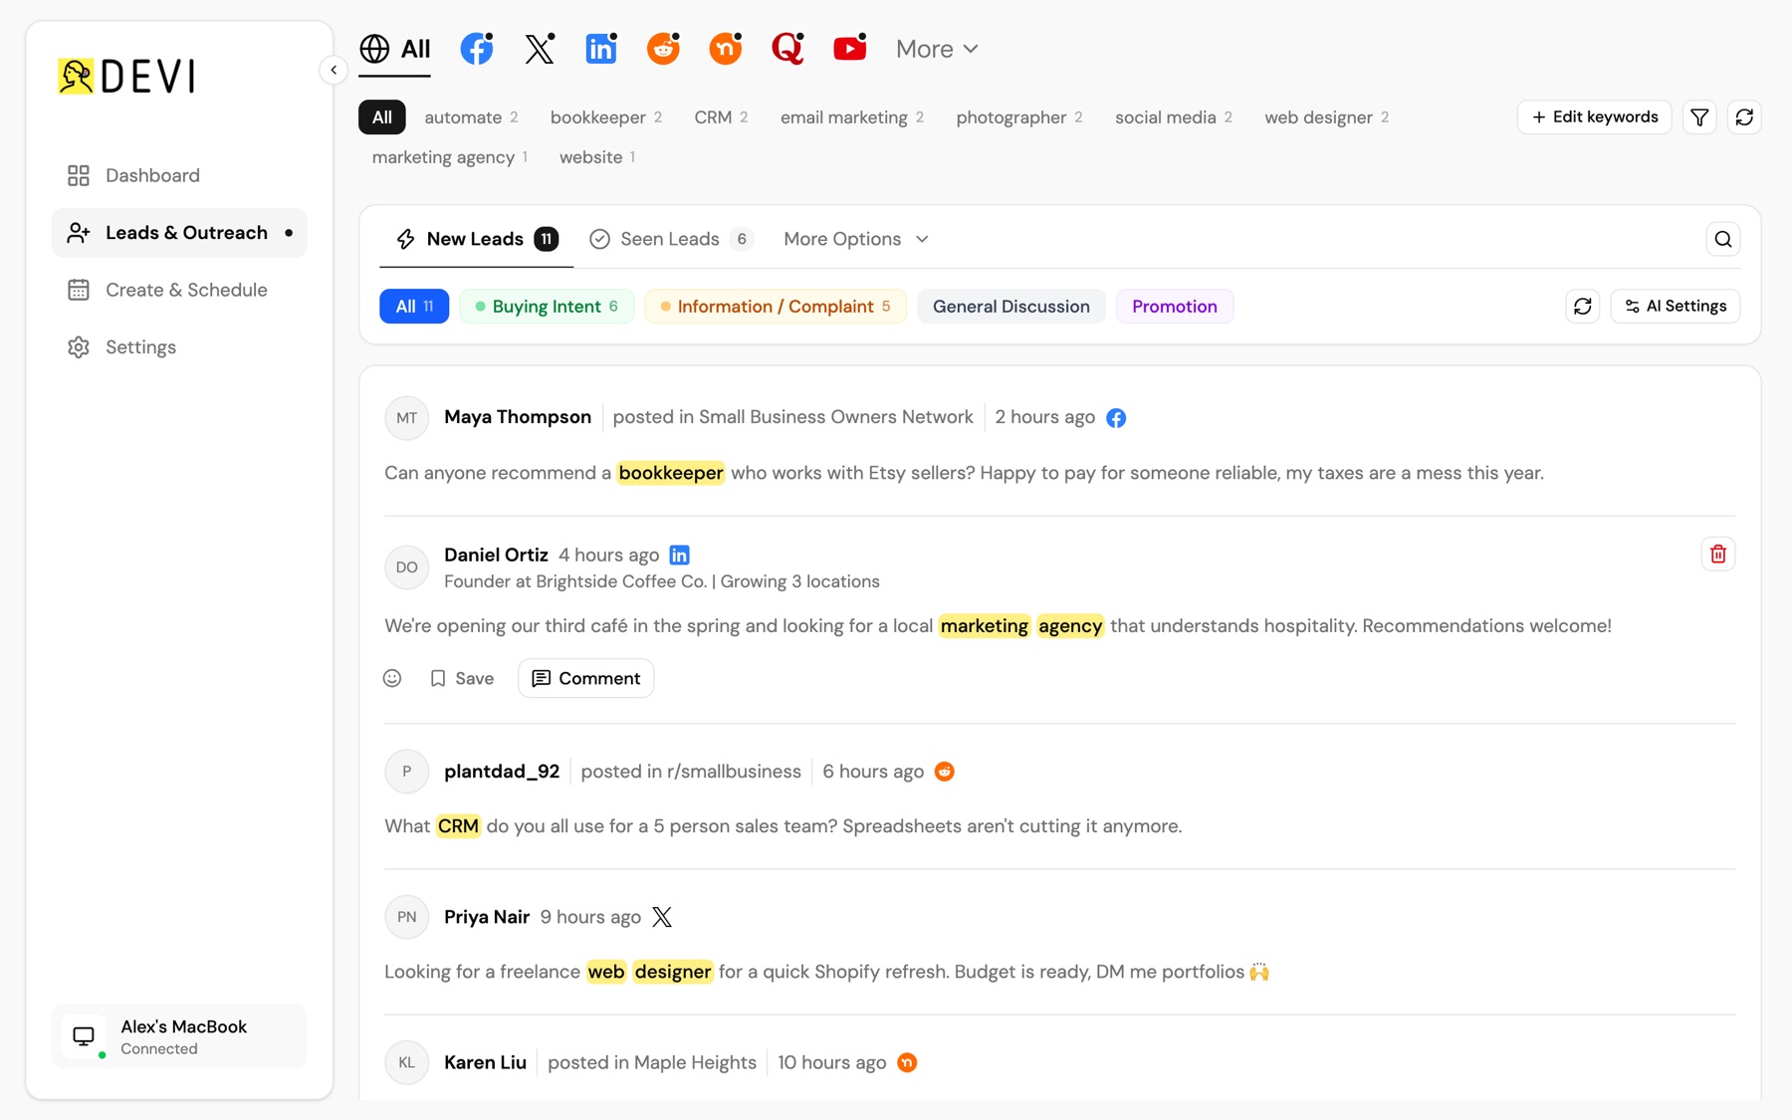
Task: Toggle the Buying Intent filter chip
Action: [x=547, y=307]
